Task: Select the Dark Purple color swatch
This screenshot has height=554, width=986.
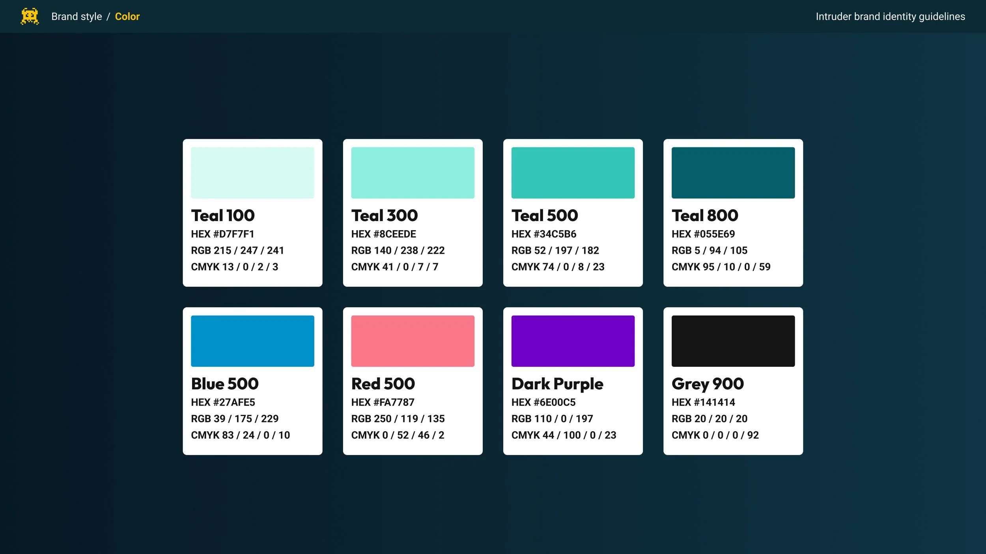Action: (x=573, y=341)
